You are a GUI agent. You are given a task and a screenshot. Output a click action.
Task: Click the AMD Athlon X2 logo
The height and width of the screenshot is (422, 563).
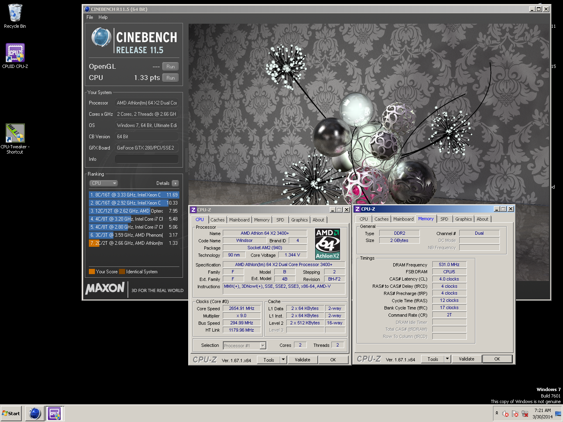pos(327,244)
